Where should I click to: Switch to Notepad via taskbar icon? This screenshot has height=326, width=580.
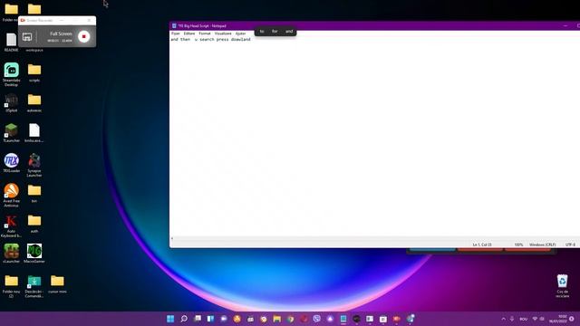pyautogui.click(x=343, y=319)
